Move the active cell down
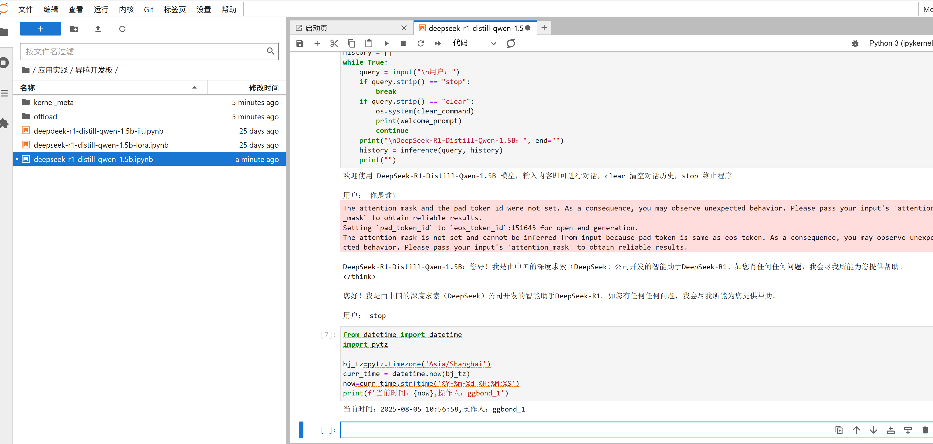Screen dimensions: 933x444 coord(873,430)
